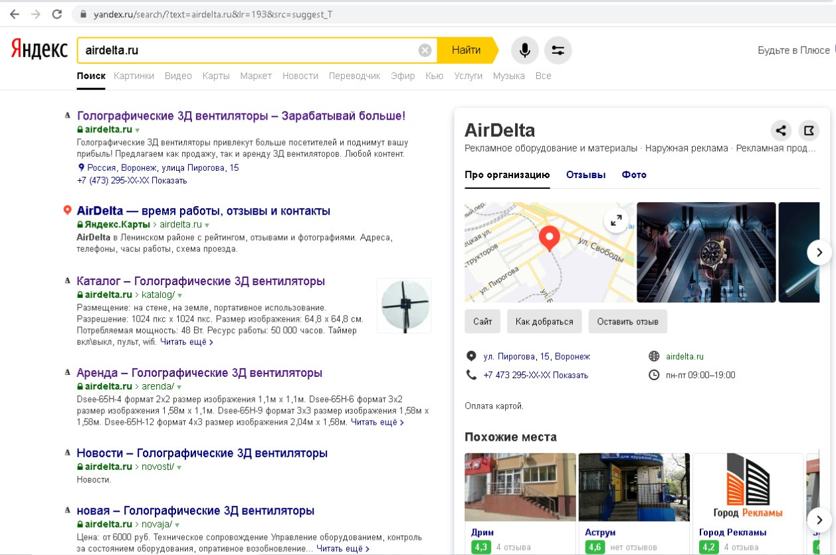Select the red map location pin
The width and height of the screenshot is (836, 555).
(549, 238)
